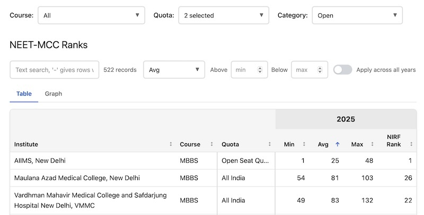Click the 2025 year header

point(346,119)
